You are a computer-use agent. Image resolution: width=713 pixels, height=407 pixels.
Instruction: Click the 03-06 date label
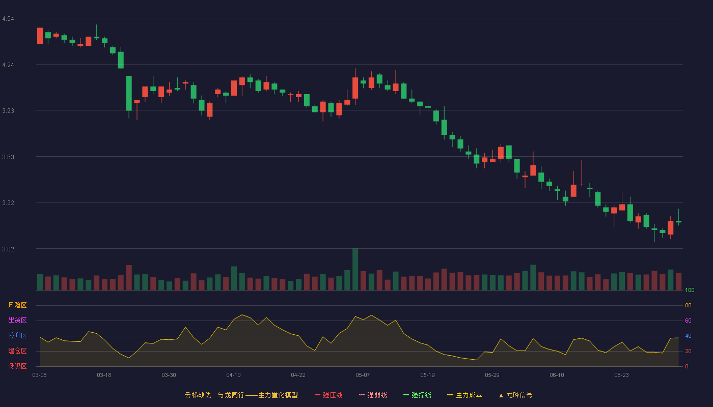[39, 375]
